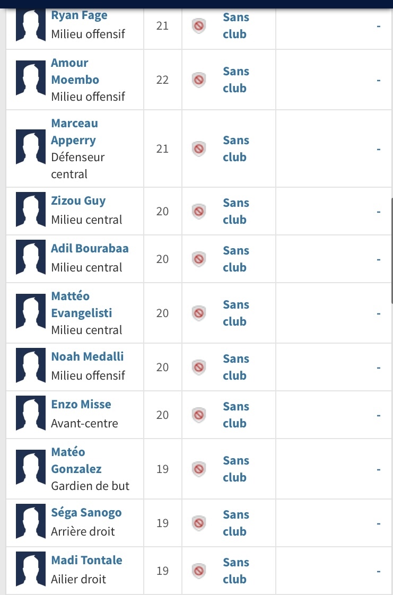Click the no-club badge icon beside Ryan Fage
This screenshot has width=393, height=595.
[199, 26]
